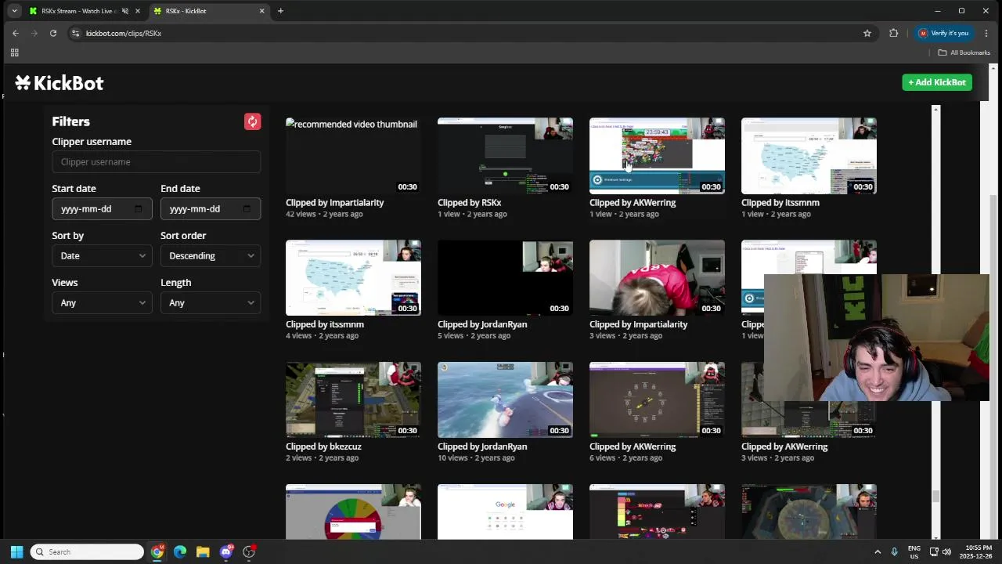Click the 'Clipped by bkezcuz' text

[323, 446]
